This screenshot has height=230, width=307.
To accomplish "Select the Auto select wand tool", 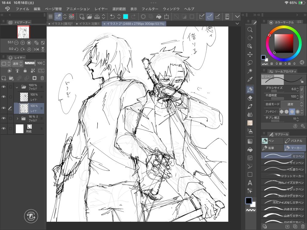I will [250, 71].
